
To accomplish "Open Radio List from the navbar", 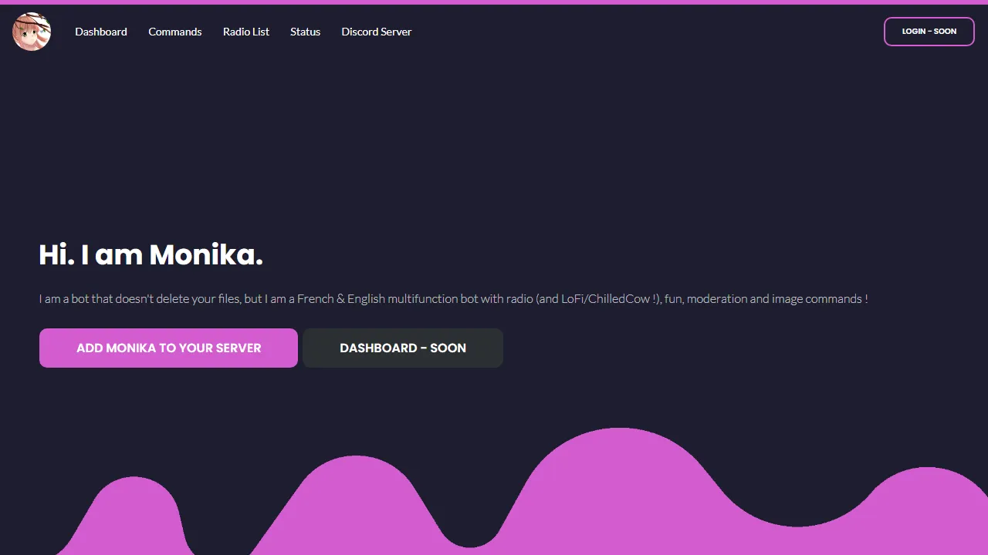I will [x=245, y=32].
